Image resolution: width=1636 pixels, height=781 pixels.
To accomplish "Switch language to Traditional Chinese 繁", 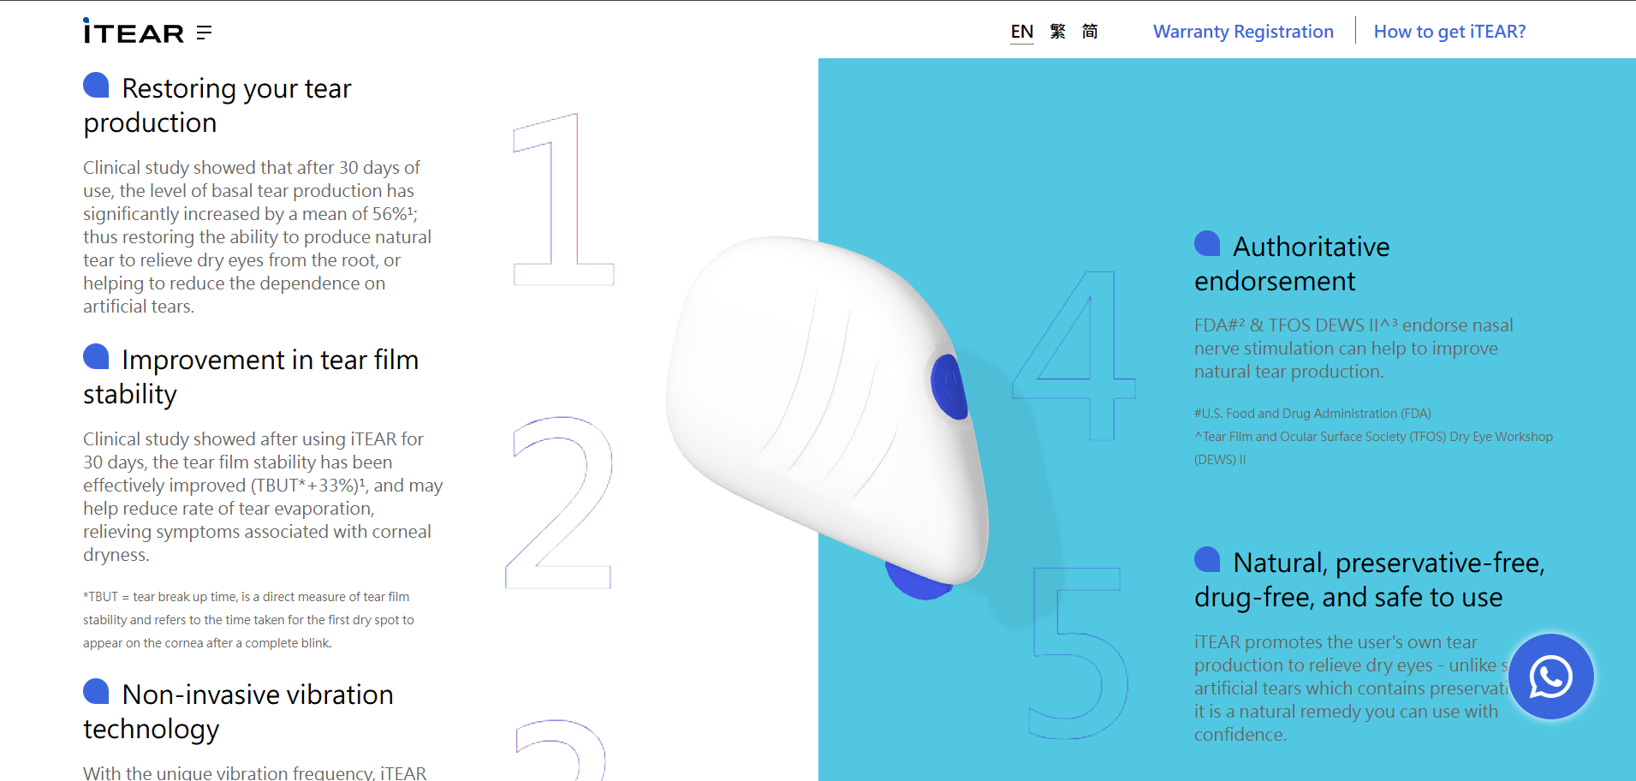I will pyautogui.click(x=1058, y=32).
